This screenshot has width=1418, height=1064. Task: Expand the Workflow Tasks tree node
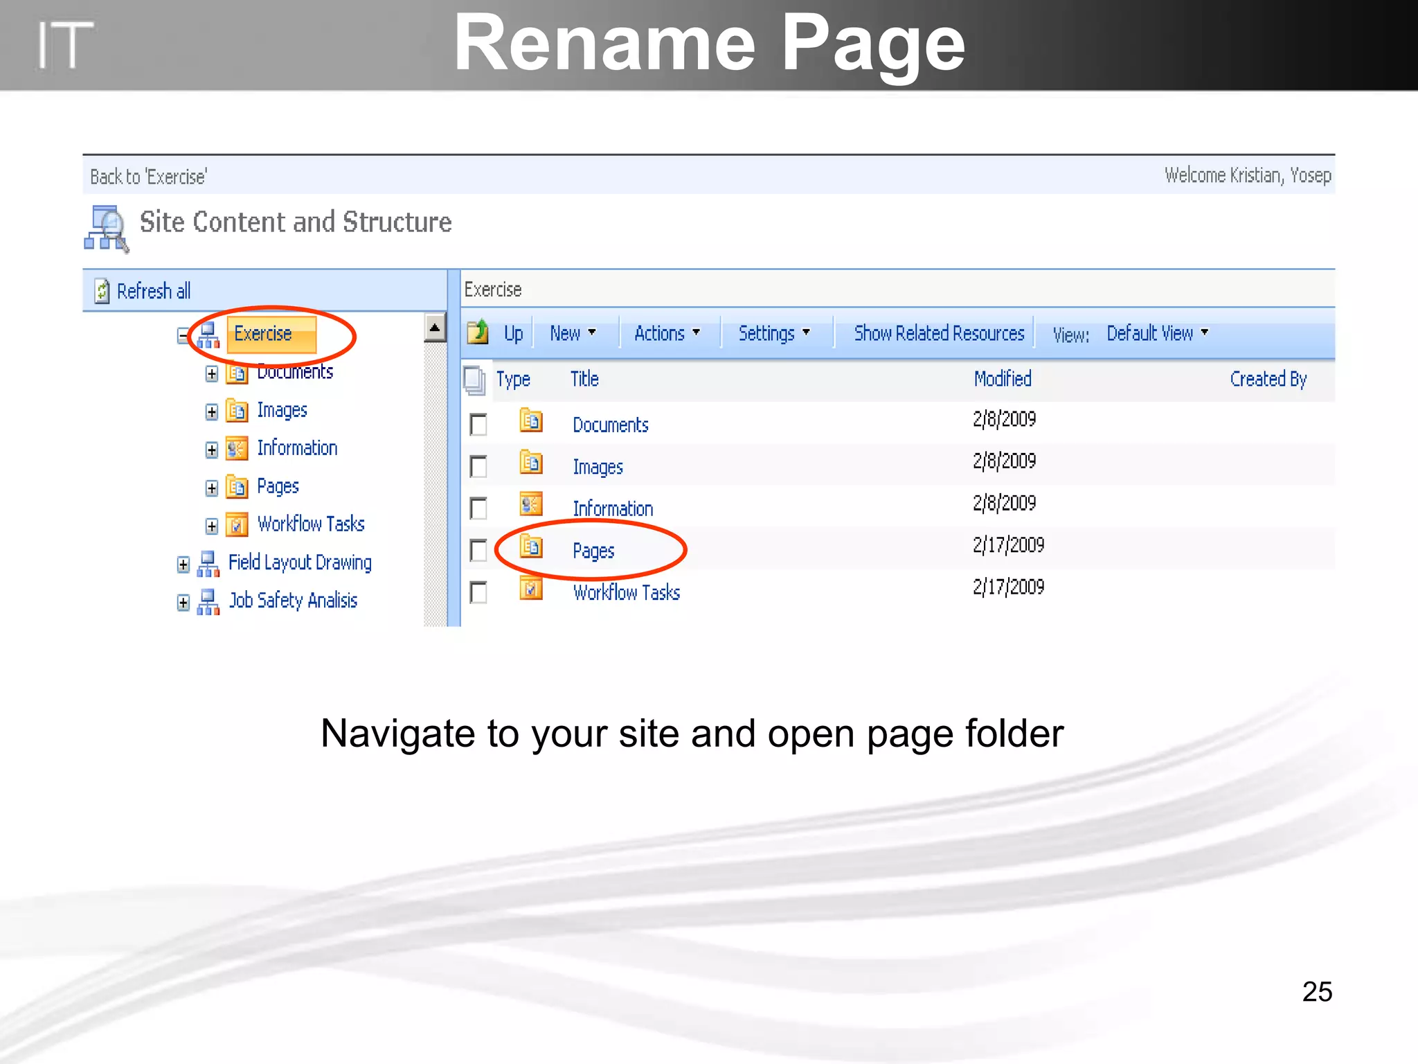tap(212, 526)
